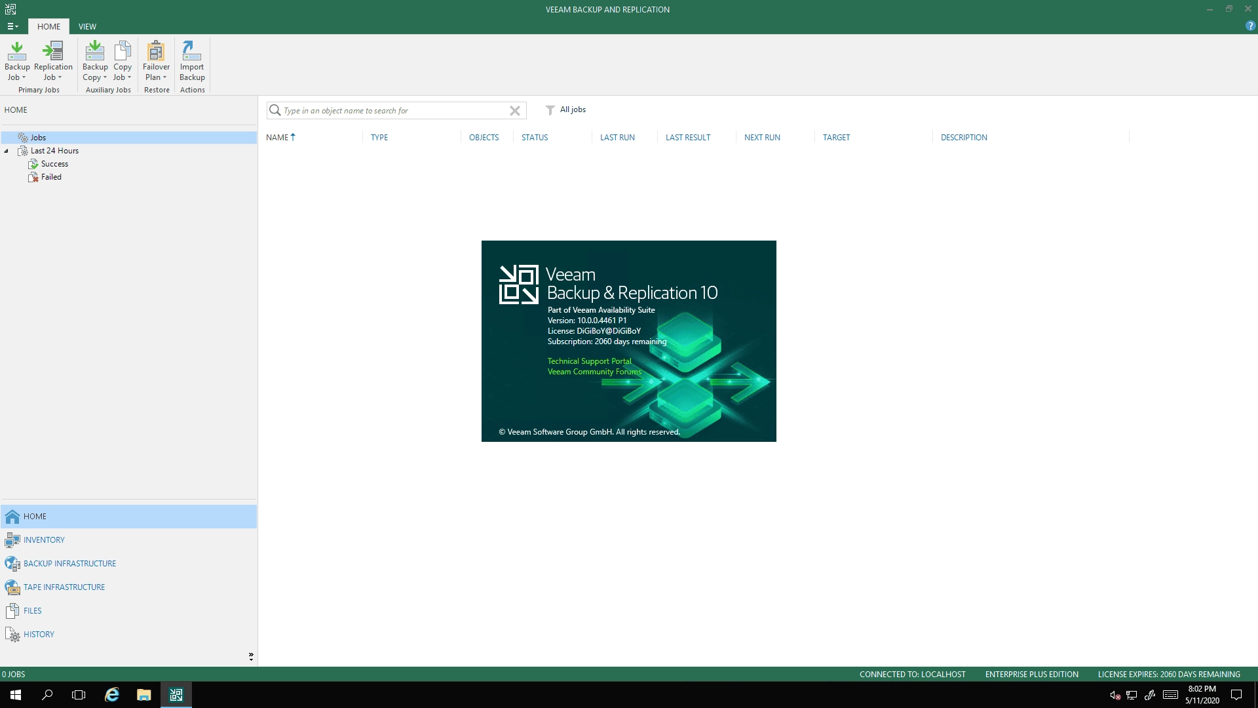Click the 0 JOBS status bar text
This screenshot has width=1258, height=708.
point(13,675)
